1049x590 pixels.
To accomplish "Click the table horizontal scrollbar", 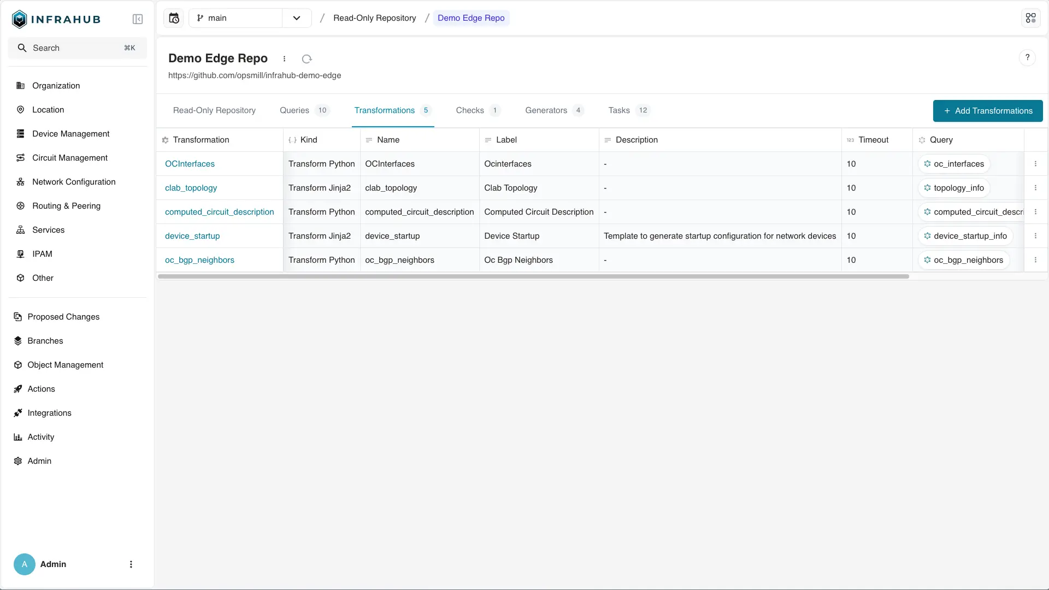I will tap(533, 276).
